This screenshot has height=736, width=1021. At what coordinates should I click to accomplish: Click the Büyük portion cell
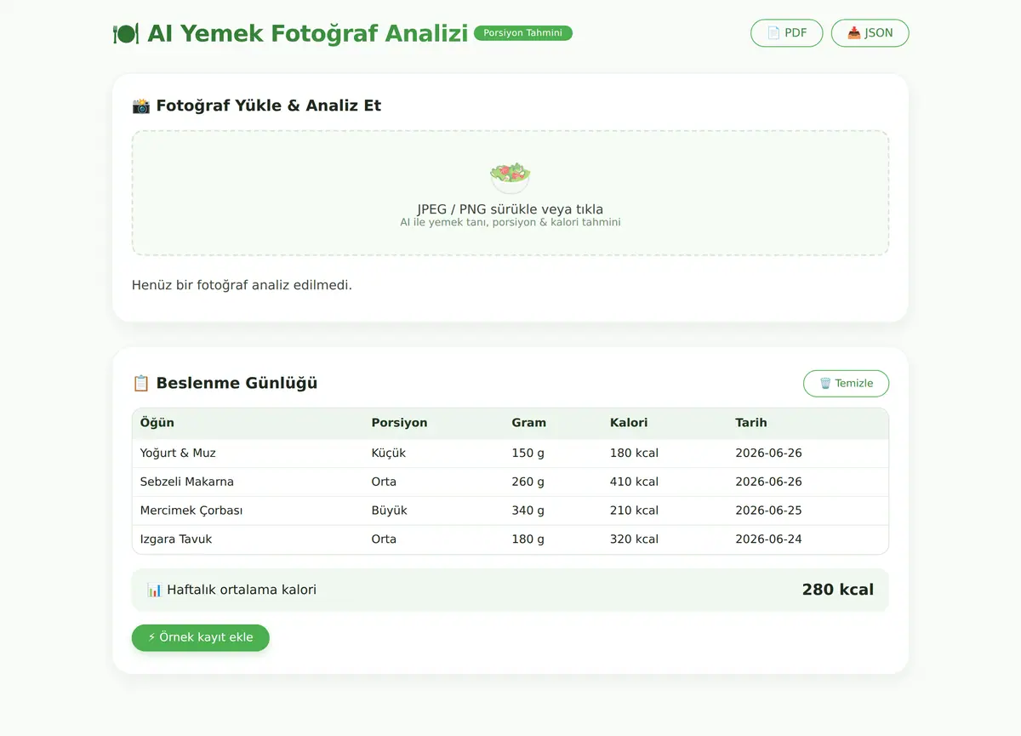pos(390,511)
